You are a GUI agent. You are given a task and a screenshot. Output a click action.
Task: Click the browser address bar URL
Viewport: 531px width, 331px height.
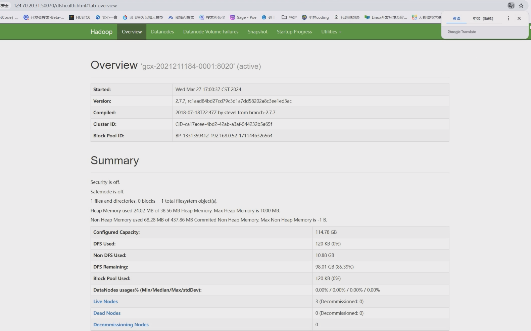click(65, 6)
